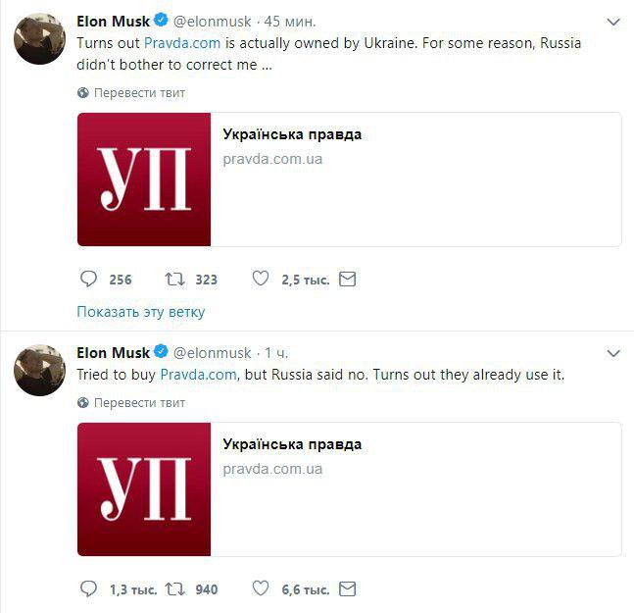The image size is (634, 613).
Task: Open Elon Musk's avatar on first tweet
Action: tap(39, 39)
